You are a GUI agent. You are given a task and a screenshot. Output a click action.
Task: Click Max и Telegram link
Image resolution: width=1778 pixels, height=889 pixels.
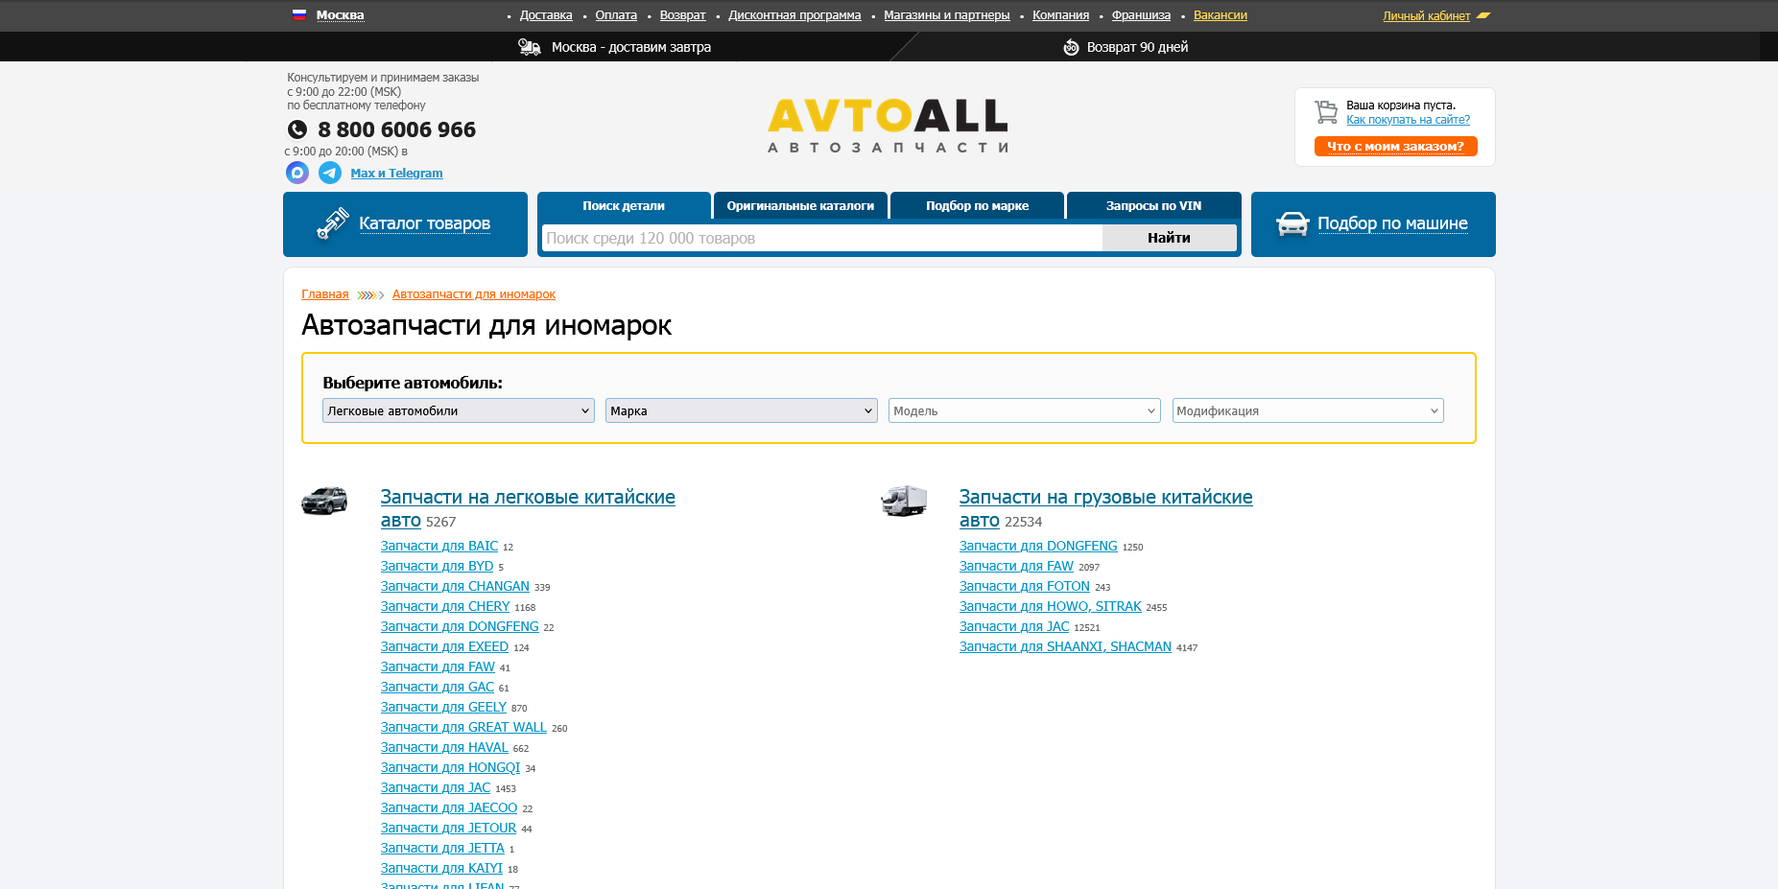396,174
